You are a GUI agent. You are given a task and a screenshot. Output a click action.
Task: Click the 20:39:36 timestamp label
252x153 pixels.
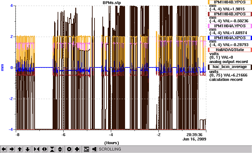click(194, 135)
